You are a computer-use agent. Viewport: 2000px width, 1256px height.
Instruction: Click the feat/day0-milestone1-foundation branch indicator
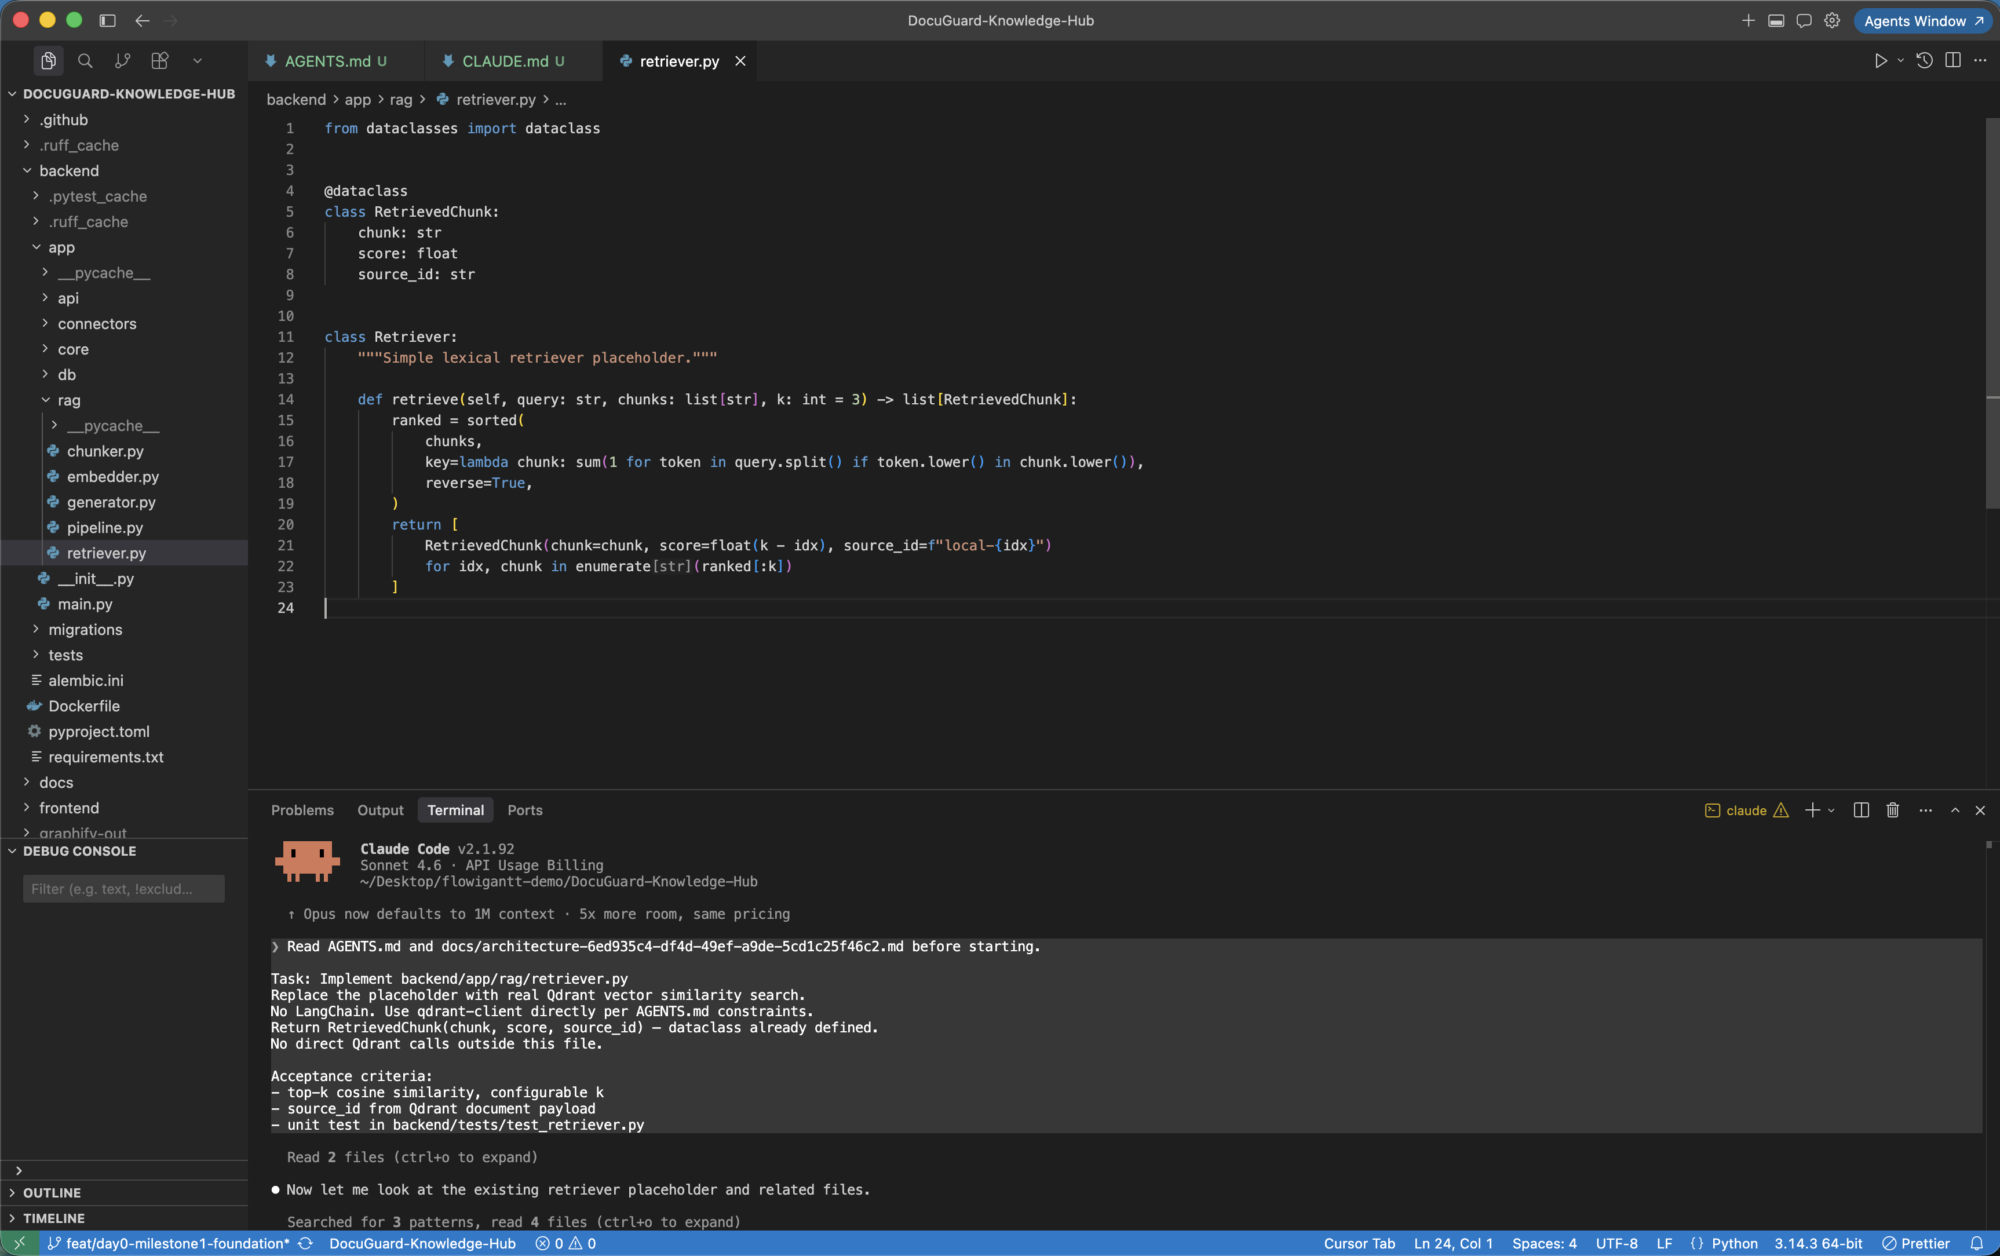click(169, 1243)
